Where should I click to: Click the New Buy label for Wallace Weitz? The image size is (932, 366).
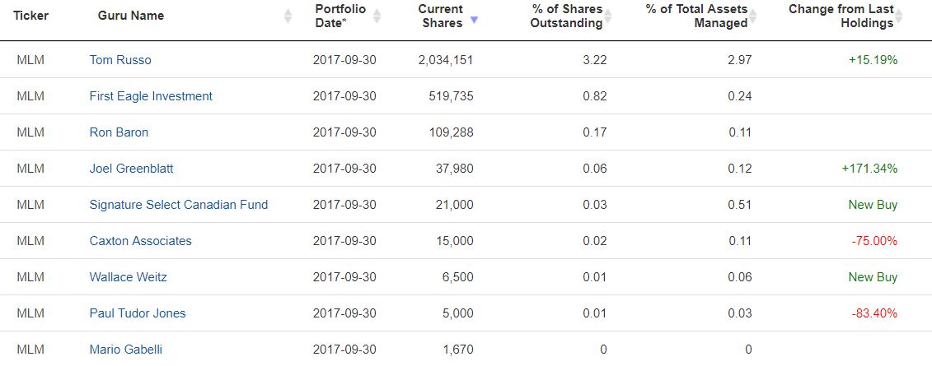click(x=873, y=277)
